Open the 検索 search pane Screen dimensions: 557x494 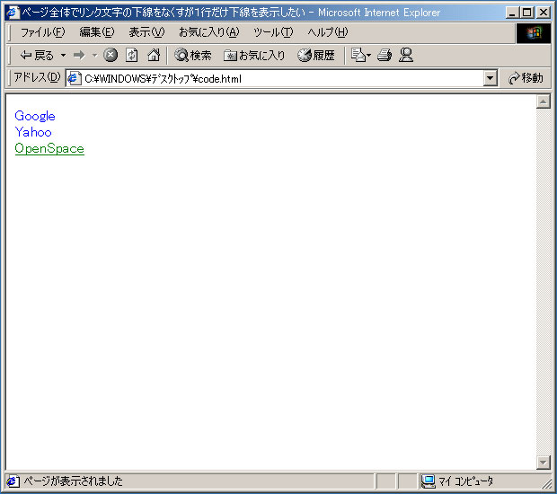(193, 56)
